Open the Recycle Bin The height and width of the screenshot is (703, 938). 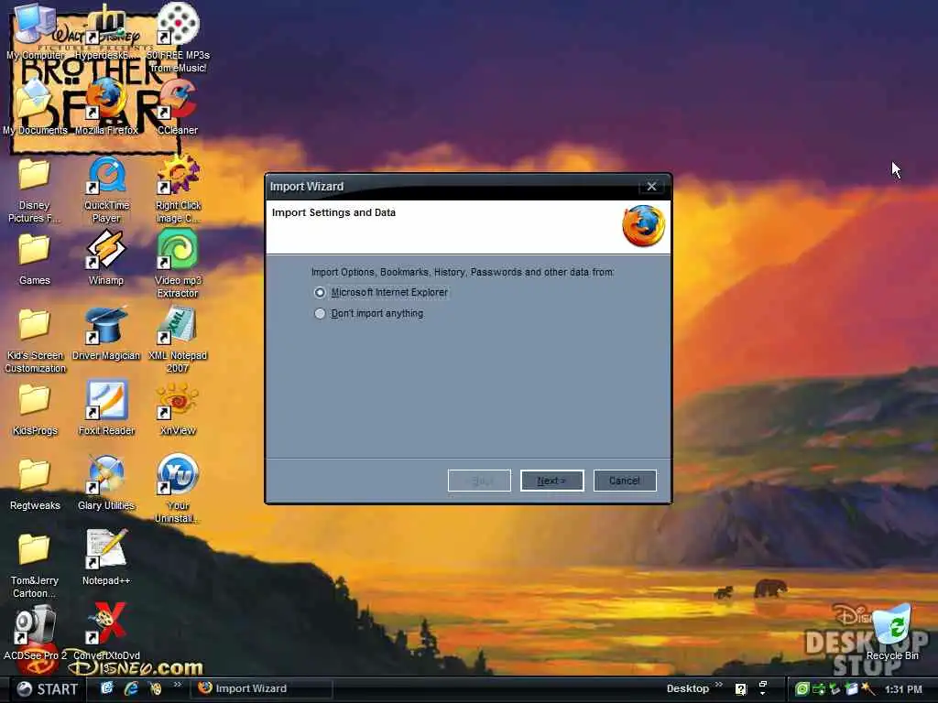(x=892, y=633)
